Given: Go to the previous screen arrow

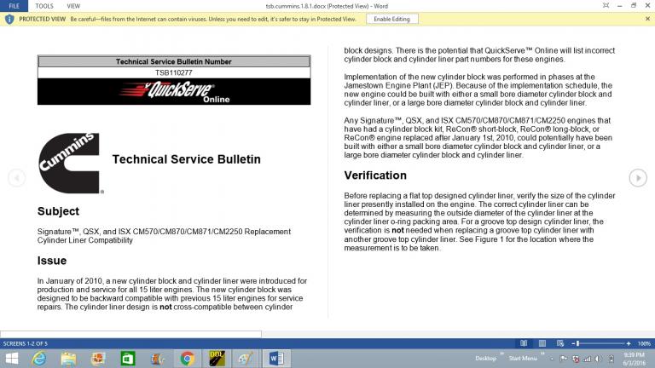Looking at the screenshot, I should [x=17, y=178].
